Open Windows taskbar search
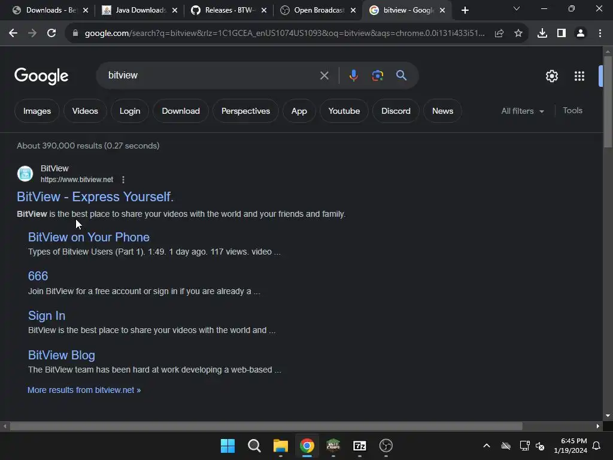The height and width of the screenshot is (460, 613). coord(254,446)
